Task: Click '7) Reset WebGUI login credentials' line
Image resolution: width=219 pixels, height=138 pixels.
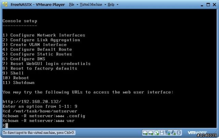Action: point(47,64)
